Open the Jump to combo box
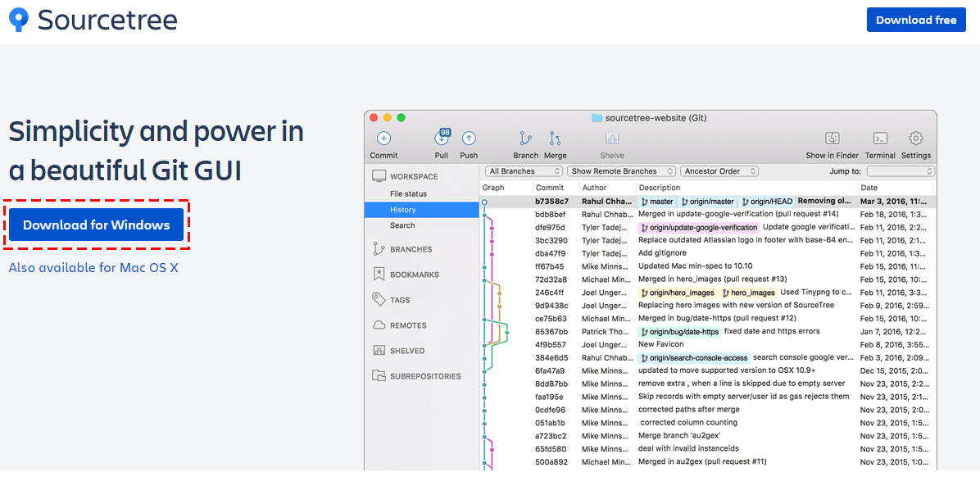Viewport: 980px width, 495px height. pos(901,171)
